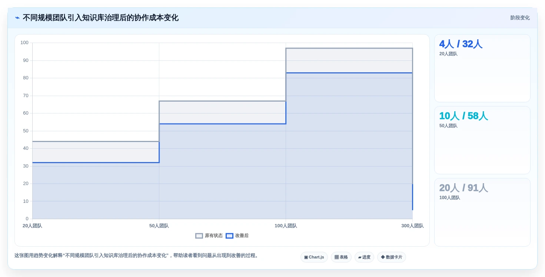Click the y-axis value 0
545x277 pixels.
[x=27, y=219]
